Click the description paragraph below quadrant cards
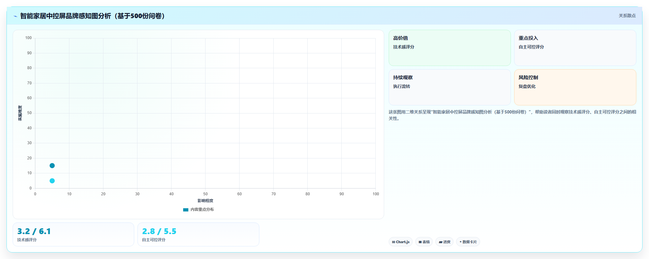Image resolution: width=649 pixels, height=259 pixels. (512, 115)
